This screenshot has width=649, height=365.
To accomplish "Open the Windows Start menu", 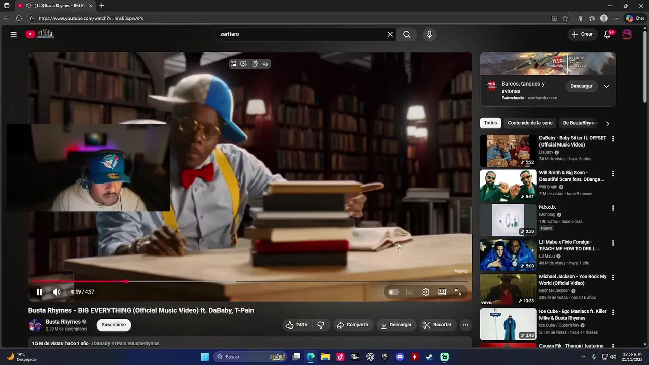I will (205, 357).
